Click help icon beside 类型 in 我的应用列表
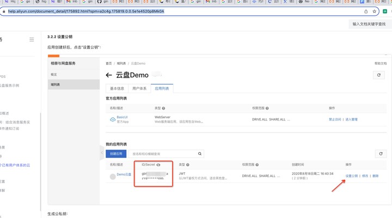Screen dimensions: 392x218 point(188,165)
